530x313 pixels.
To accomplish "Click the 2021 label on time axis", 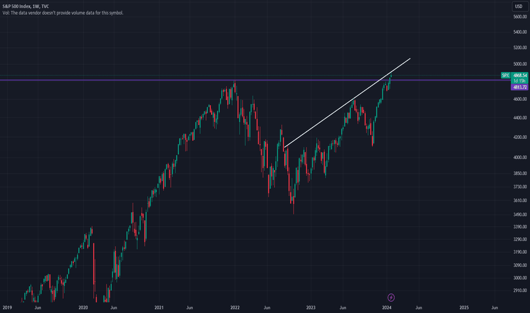I will click(159, 307).
